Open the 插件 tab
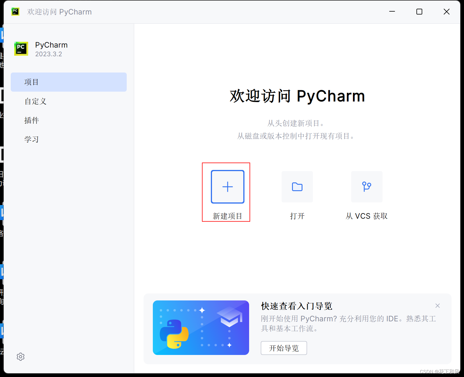The height and width of the screenshot is (377, 464). point(69,120)
